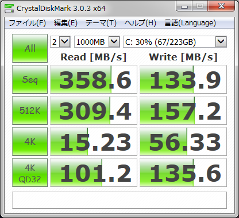Click the 4K QD32 read result 101.2

coord(94,173)
